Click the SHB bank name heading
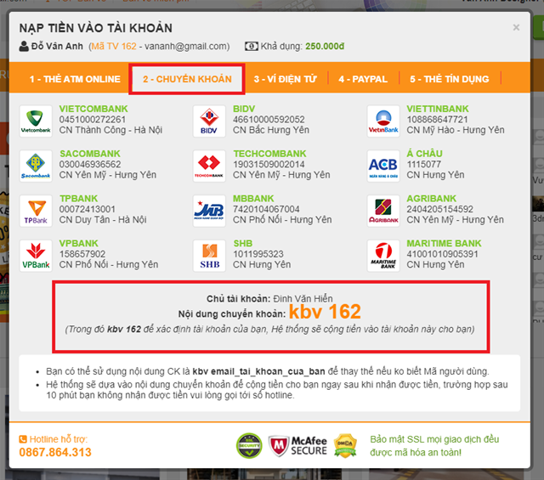Screen dimensions: 544x480 (x=242, y=244)
